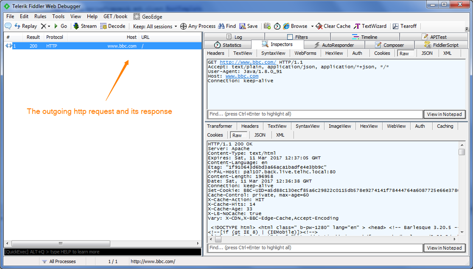Open the Help menu

click(x=92, y=17)
